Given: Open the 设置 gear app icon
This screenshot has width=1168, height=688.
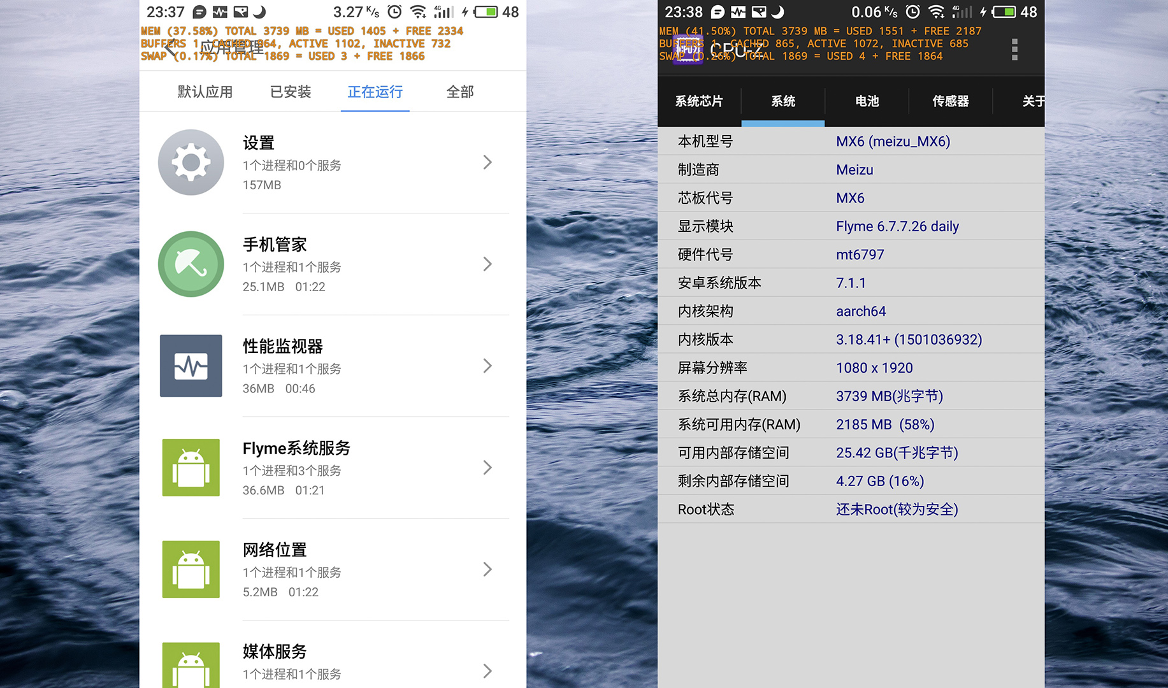Looking at the screenshot, I should (191, 162).
